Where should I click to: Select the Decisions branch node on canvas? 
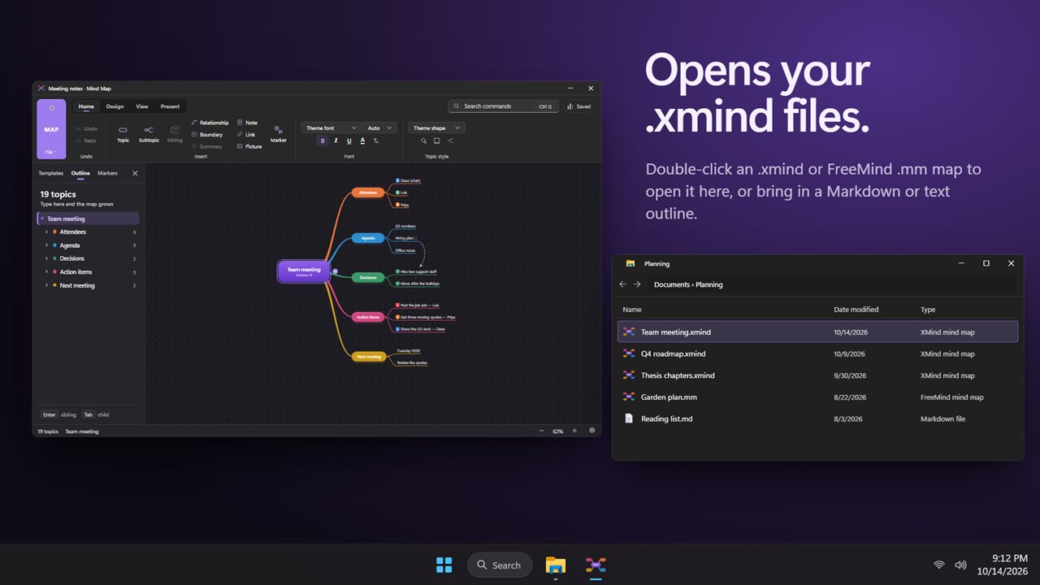368,278
